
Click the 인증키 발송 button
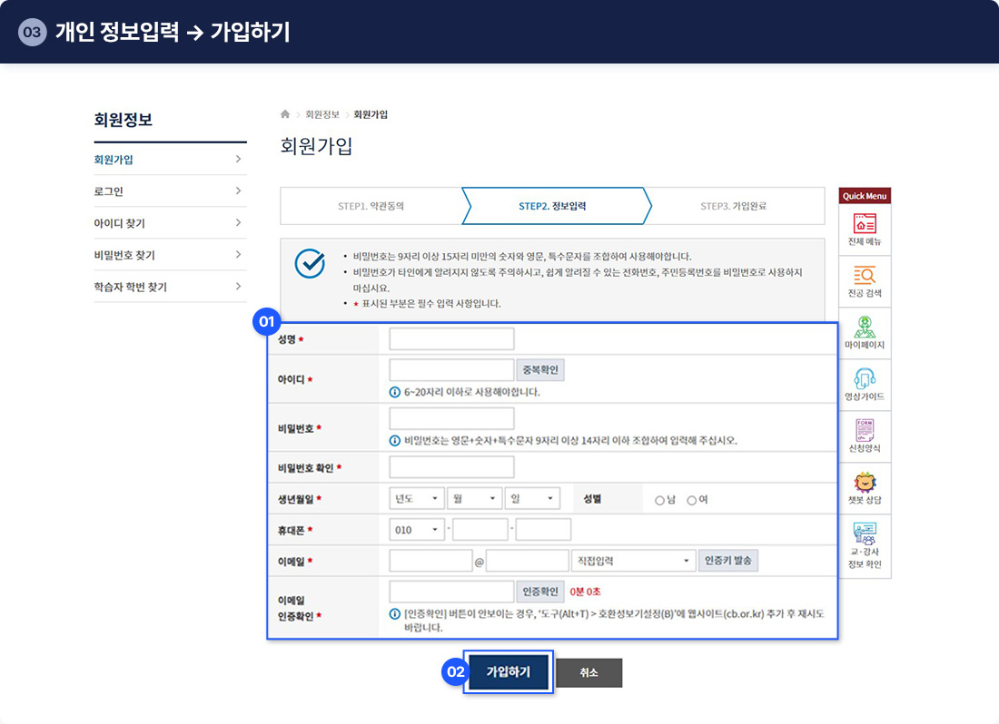727,561
